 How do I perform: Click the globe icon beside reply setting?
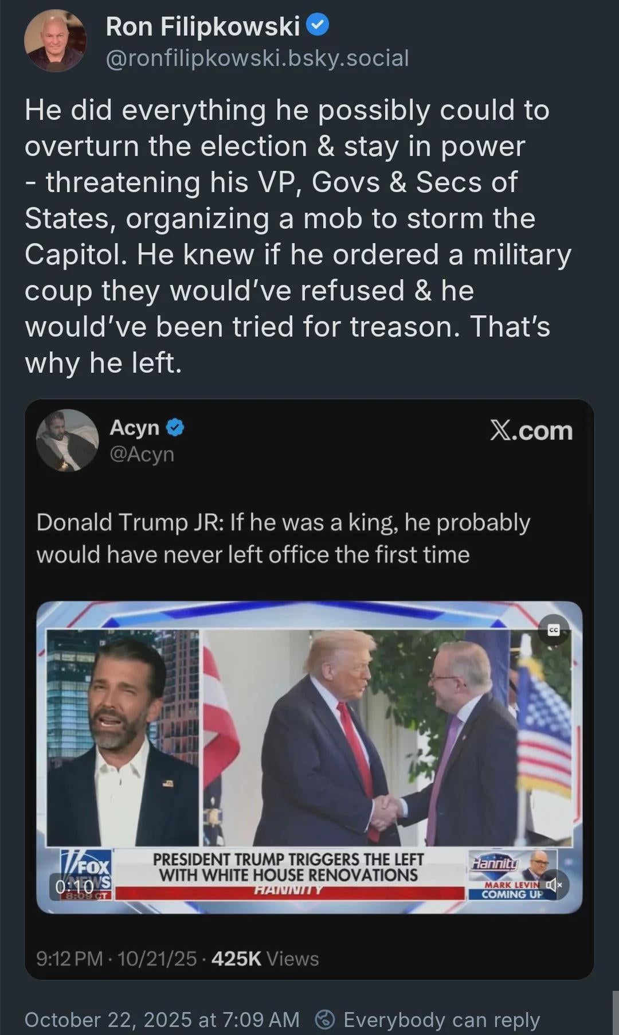(326, 1020)
